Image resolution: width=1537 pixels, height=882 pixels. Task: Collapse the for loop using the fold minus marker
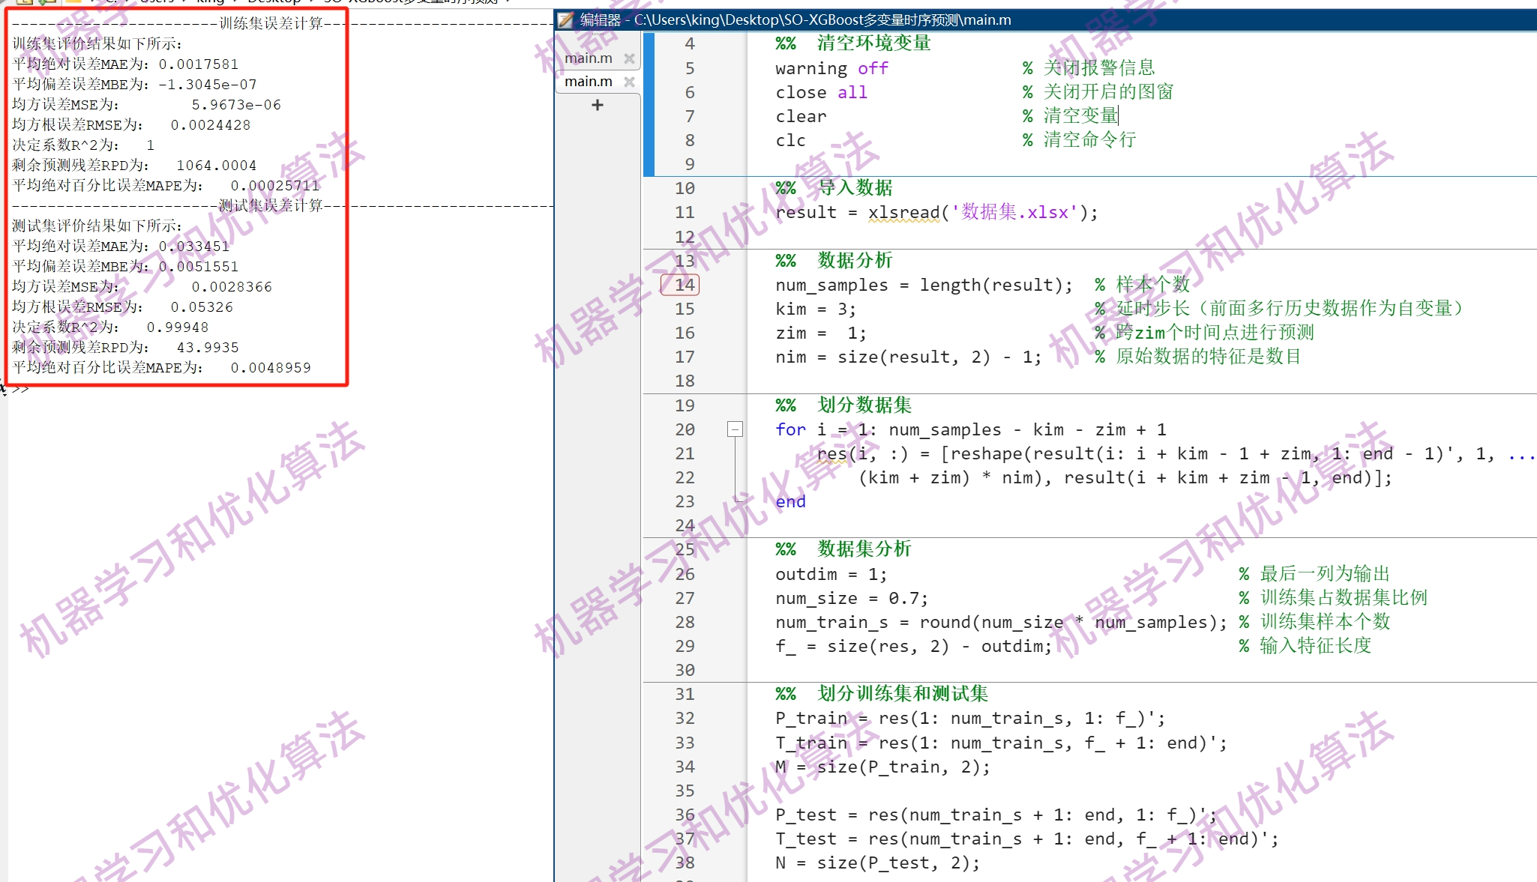(735, 429)
